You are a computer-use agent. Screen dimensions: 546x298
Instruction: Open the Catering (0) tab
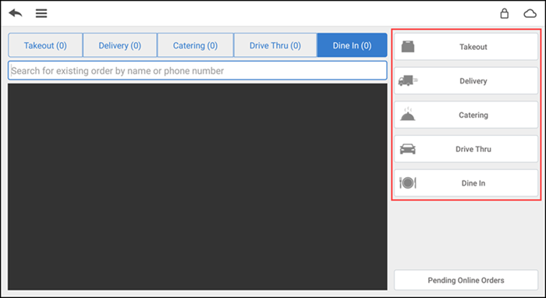(x=195, y=45)
